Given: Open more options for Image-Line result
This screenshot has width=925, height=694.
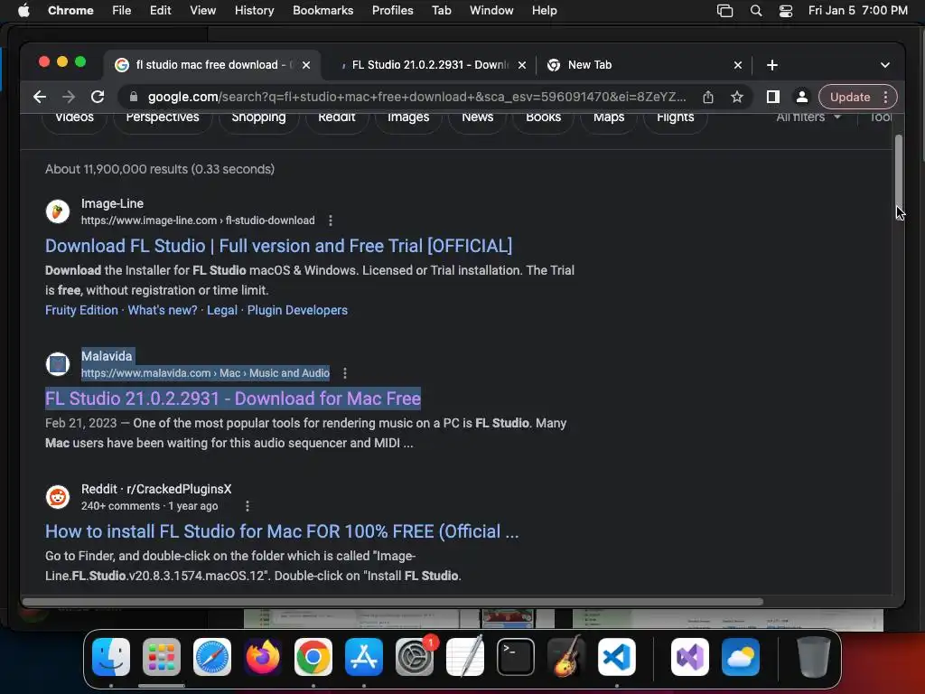Looking at the screenshot, I should (x=331, y=220).
